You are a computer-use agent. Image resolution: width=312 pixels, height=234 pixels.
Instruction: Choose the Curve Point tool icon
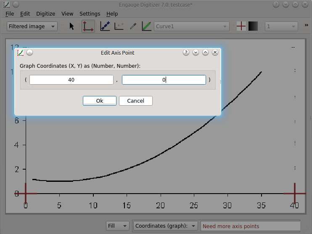(105, 27)
